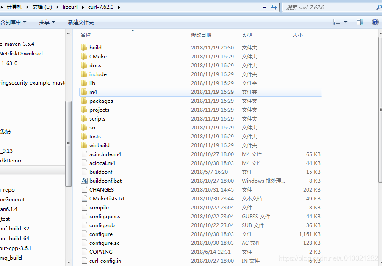
Task: Click the navigation pane scroll down arrow
Action: coord(69,262)
